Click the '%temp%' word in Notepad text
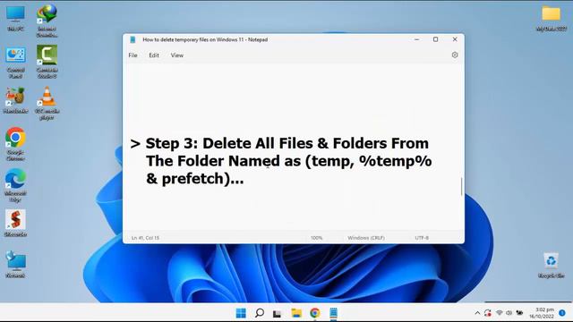Screen dimensions: 573x322 396,161
